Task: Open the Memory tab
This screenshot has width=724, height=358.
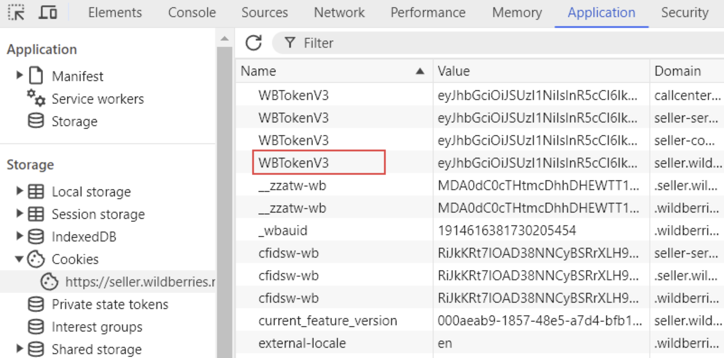Action: click(517, 13)
